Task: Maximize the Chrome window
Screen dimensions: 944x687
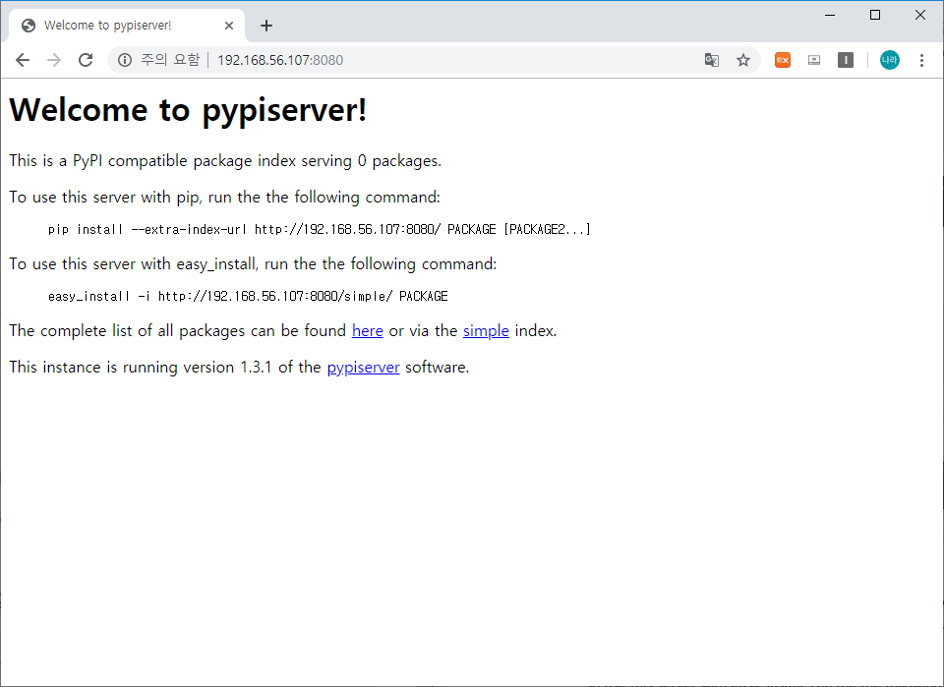Action: 875,15
